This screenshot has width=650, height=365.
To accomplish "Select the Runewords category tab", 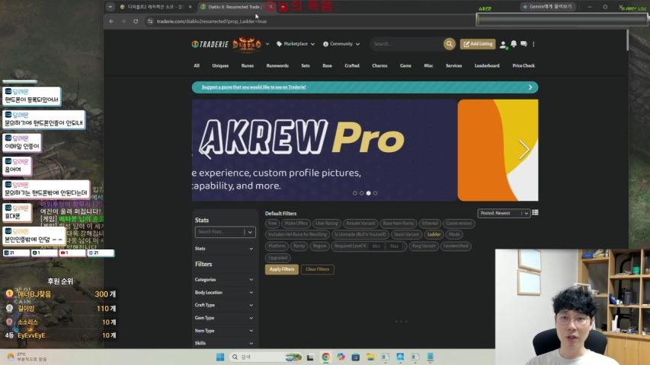I will point(277,66).
